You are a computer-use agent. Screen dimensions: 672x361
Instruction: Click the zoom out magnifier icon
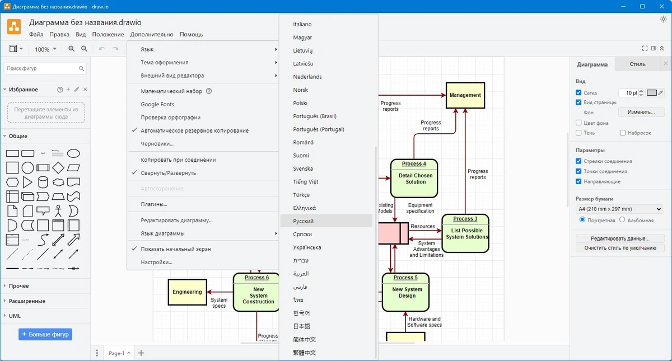tap(84, 49)
